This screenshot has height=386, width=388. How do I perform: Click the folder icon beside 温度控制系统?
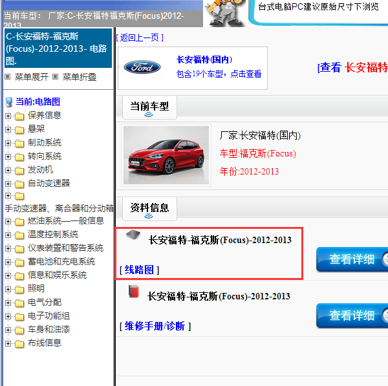[x=19, y=235]
